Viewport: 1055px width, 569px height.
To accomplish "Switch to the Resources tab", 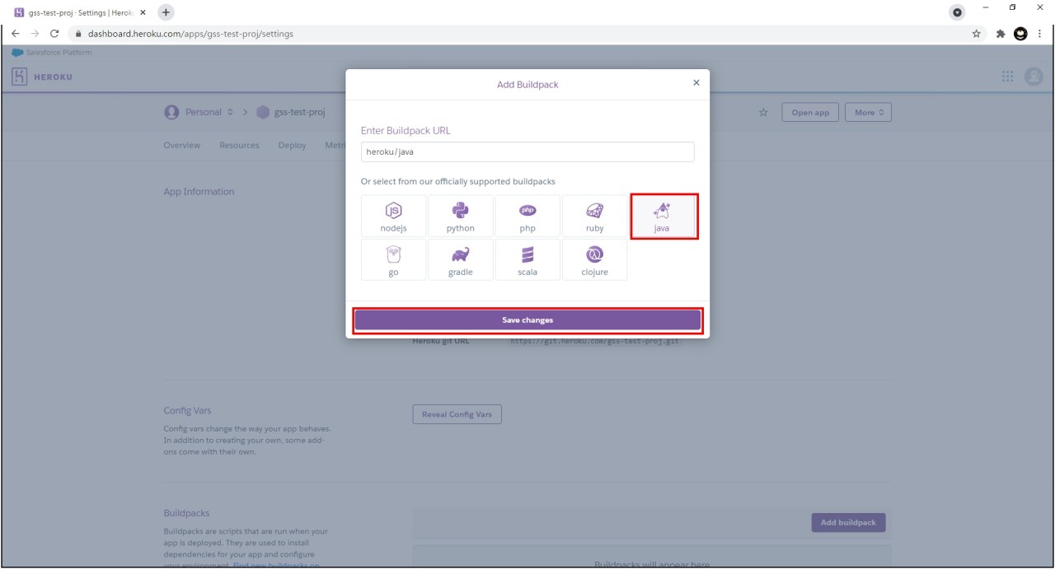I will coord(239,146).
